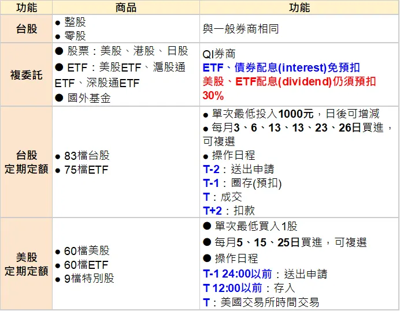Click the T：成交 line
400x311 pixels.
pyautogui.click(x=223, y=197)
